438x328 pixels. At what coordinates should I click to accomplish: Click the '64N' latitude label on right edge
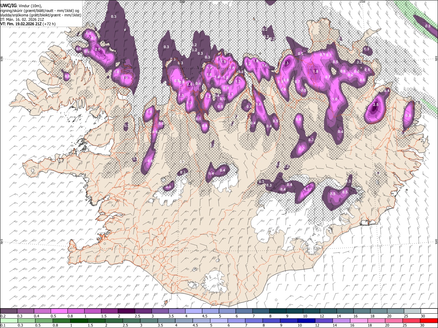click(x=436, y=241)
